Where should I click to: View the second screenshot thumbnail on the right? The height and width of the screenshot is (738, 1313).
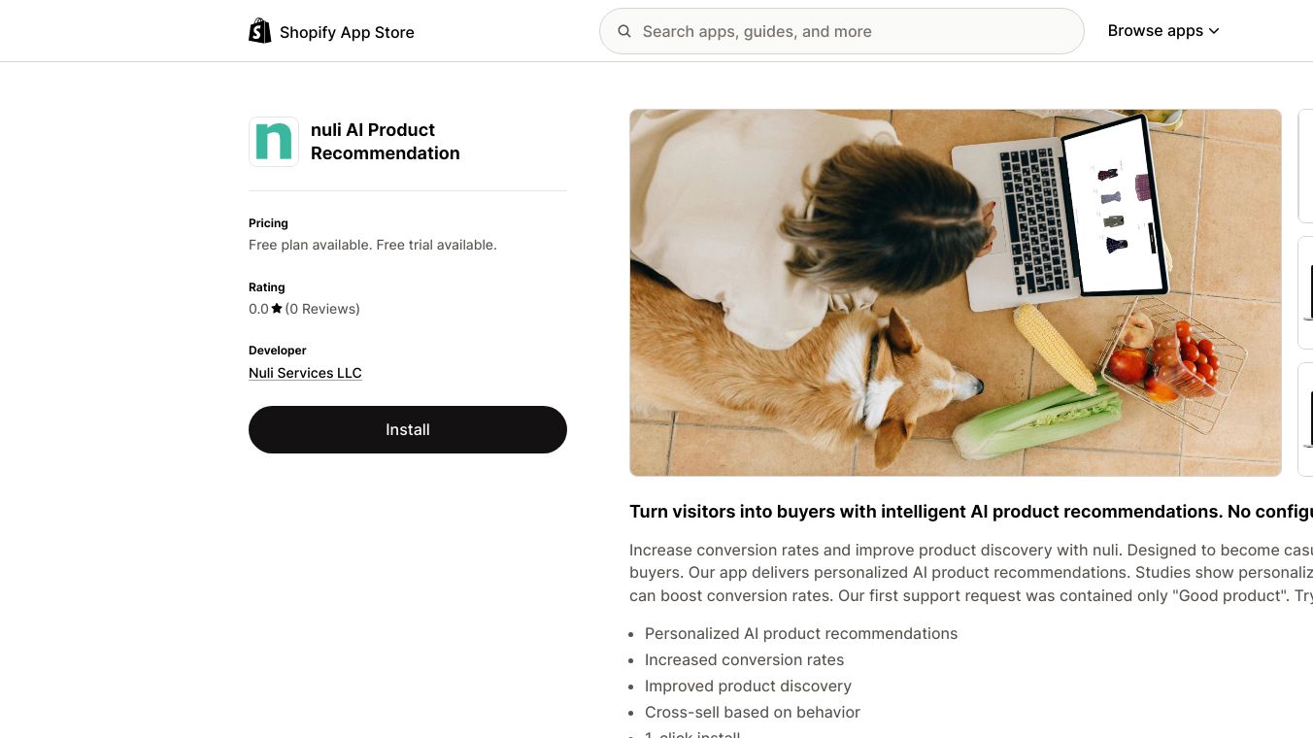[1305, 292]
